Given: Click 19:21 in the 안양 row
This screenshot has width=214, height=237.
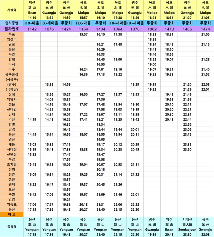Looking at the screenshot, I should (x=66, y=199).
